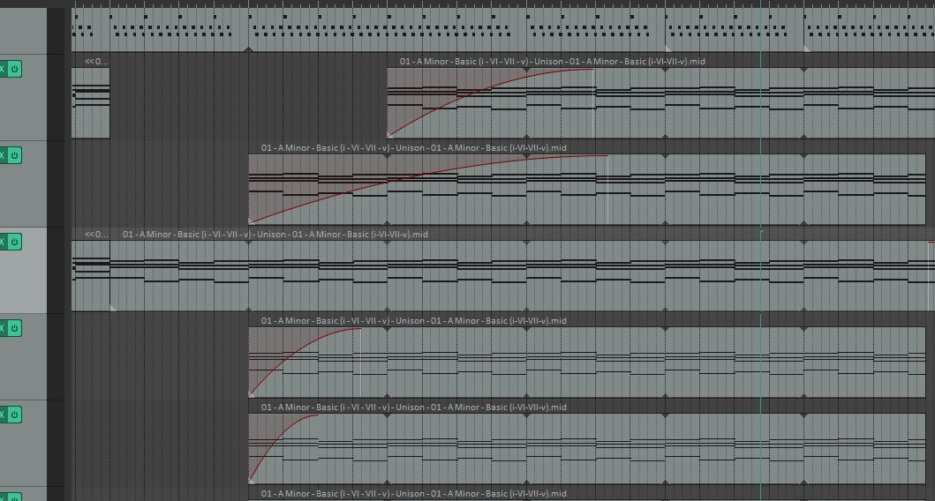The image size is (935, 501).
Task: Click first track's 'A Minor - Basic' item title
Action: pyautogui.click(x=552, y=62)
